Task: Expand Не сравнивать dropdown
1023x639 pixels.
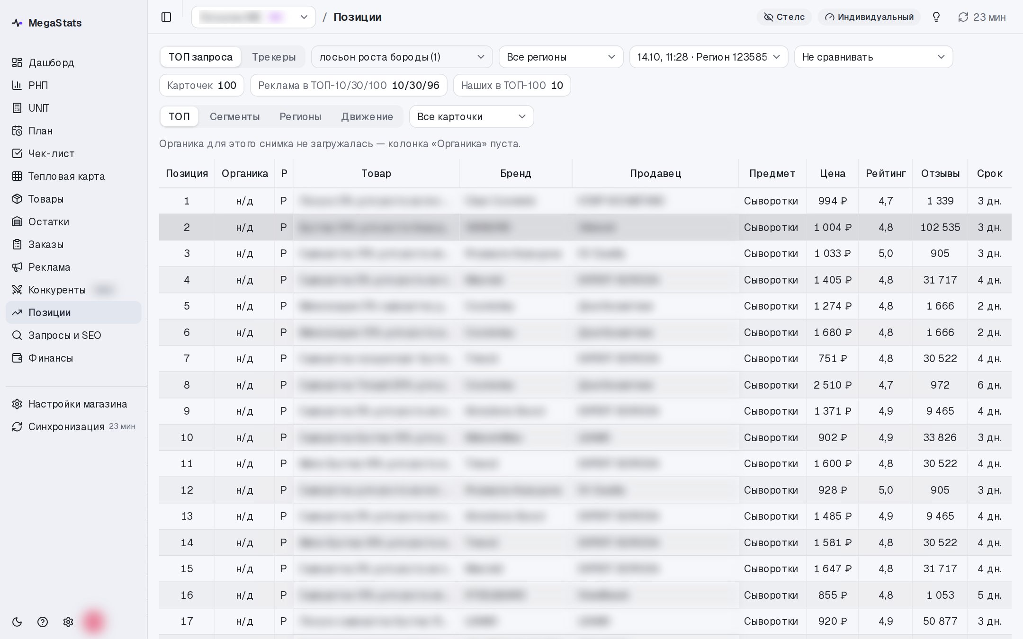Action: click(x=873, y=57)
